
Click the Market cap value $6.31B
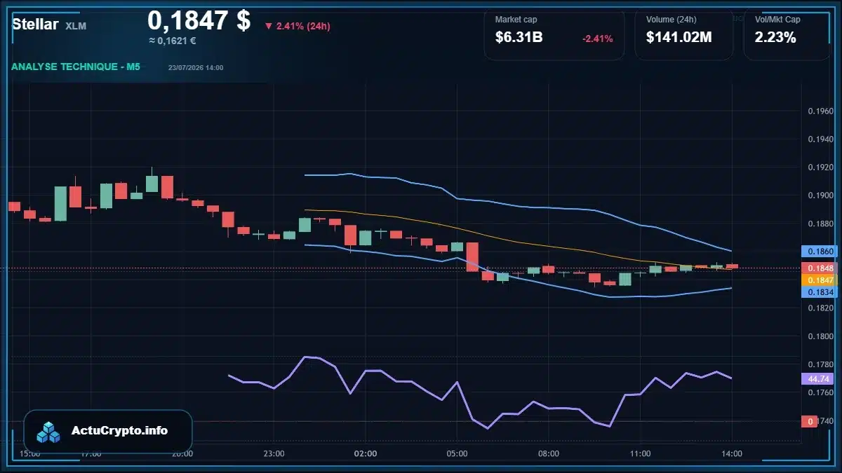[519, 38]
